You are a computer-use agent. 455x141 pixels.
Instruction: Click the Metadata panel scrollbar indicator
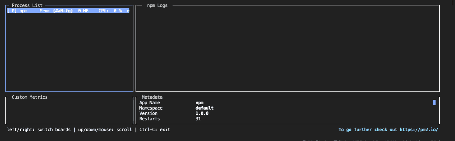(434, 102)
